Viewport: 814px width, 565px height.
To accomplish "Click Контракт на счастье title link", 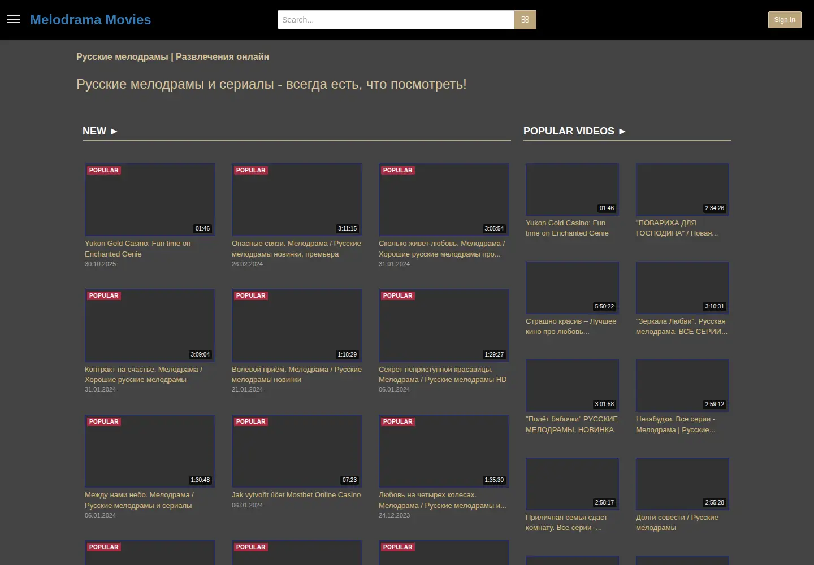I will [x=144, y=375].
